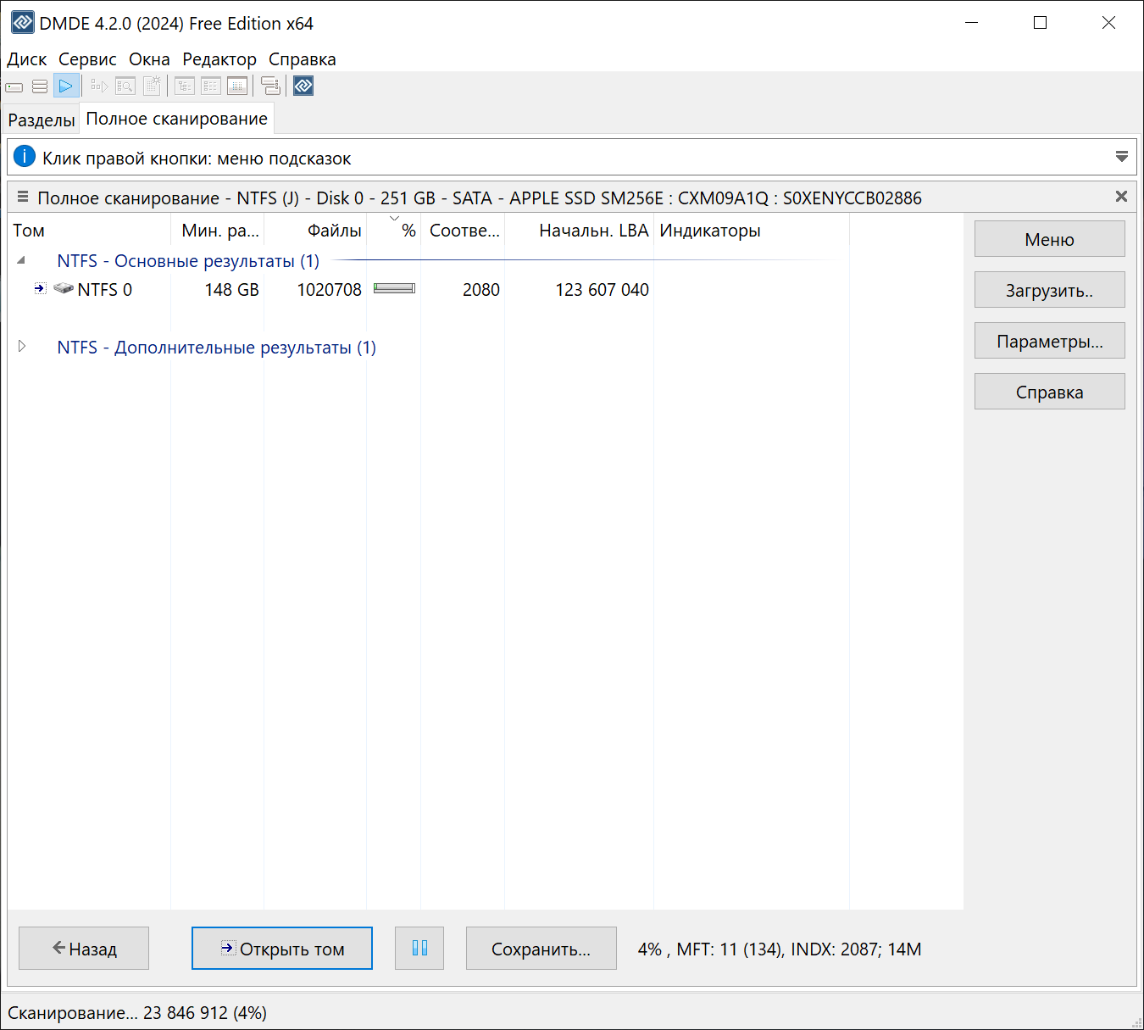The image size is (1144, 1030).
Task: Select the Полное сканирование tab
Action: tap(176, 119)
